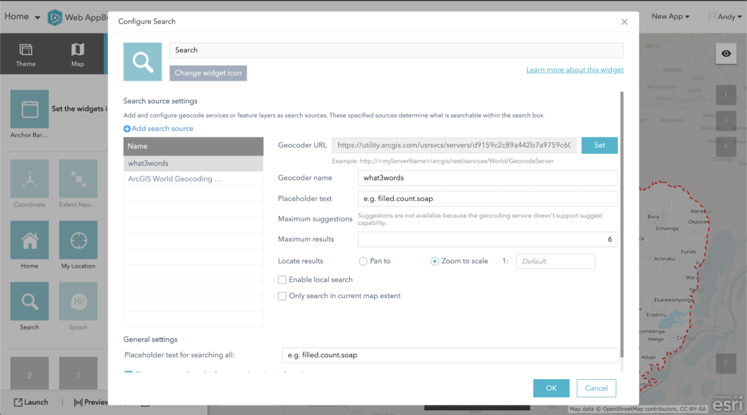747x415 pixels.
Task: Select the Pan to radio button
Action: [x=363, y=261]
